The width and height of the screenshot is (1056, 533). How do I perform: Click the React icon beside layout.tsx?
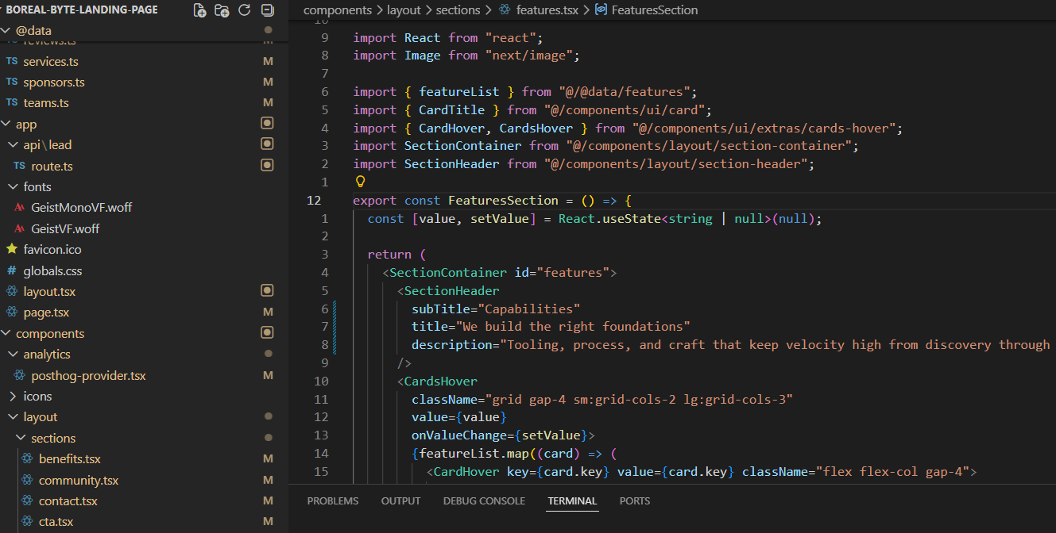12,291
